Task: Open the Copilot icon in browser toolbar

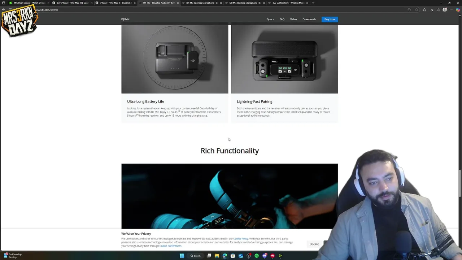Action: click(458, 10)
